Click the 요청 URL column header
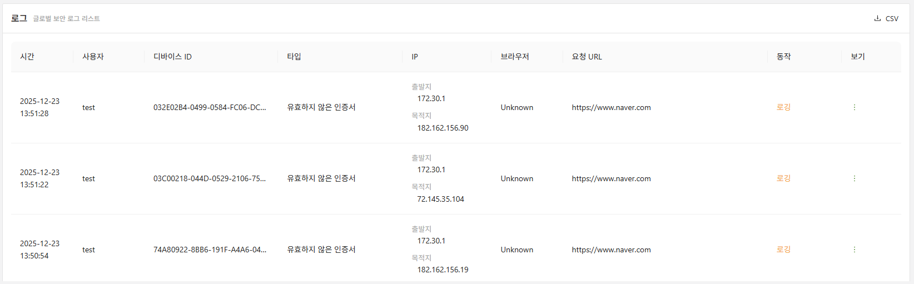 click(587, 57)
